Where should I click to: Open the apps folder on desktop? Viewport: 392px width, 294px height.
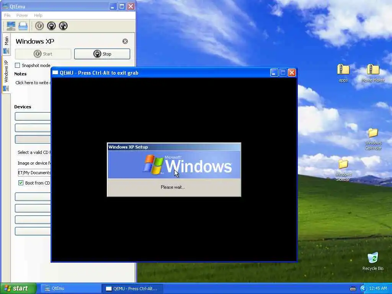point(343,73)
